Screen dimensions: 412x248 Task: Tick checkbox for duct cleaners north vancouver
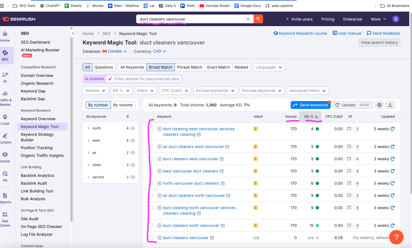click(151, 226)
